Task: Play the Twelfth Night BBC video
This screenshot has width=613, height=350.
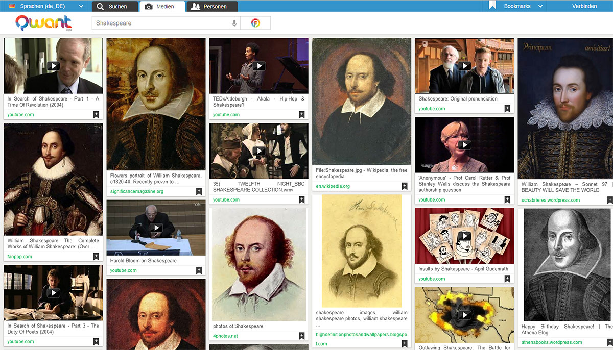Action: pyautogui.click(x=259, y=151)
